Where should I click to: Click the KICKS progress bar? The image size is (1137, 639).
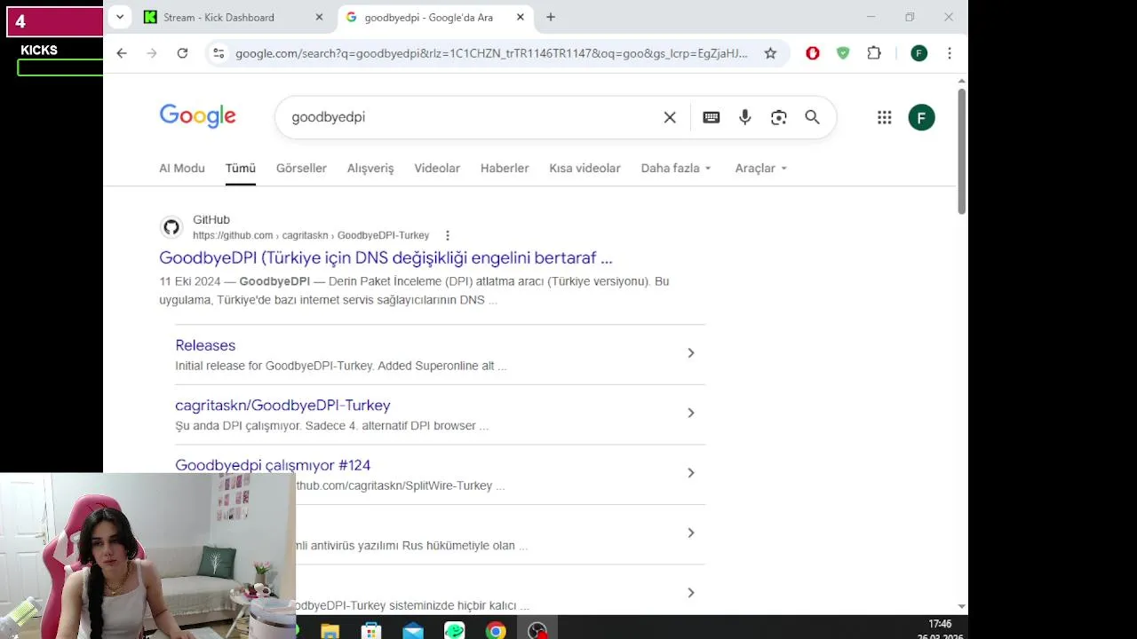pos(60,67)
